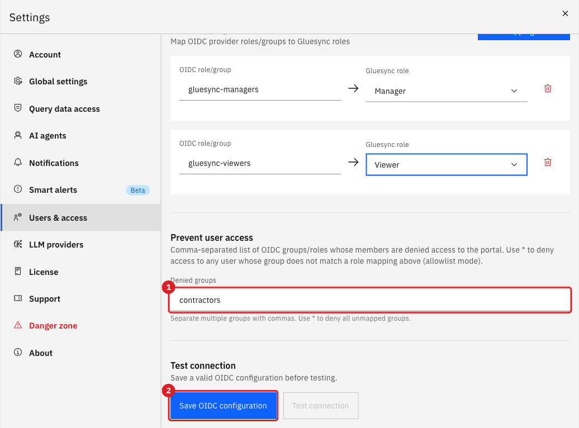
Task: Open the Viewer Gluesync role dropdown
Action: pyautogui.click(x=446, y=165)
